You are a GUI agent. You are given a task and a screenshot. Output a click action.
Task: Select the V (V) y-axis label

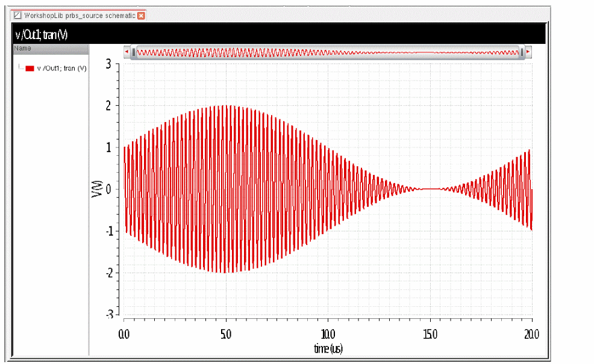pos(97,188)
